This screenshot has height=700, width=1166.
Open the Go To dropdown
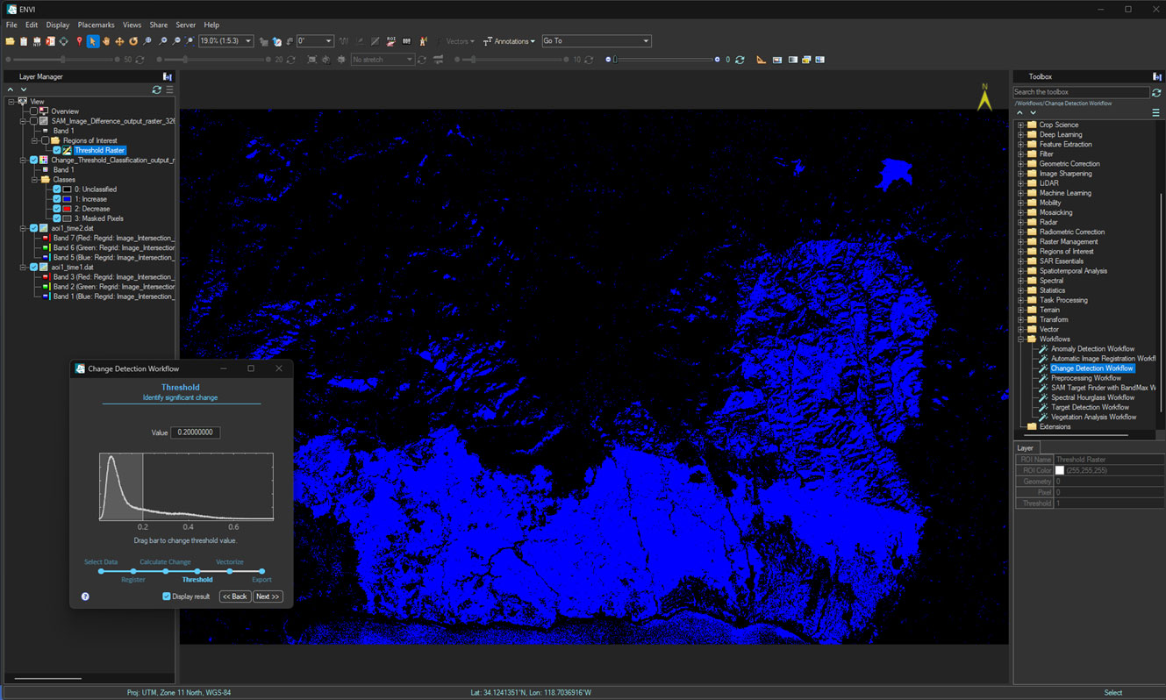pos(646,41)
